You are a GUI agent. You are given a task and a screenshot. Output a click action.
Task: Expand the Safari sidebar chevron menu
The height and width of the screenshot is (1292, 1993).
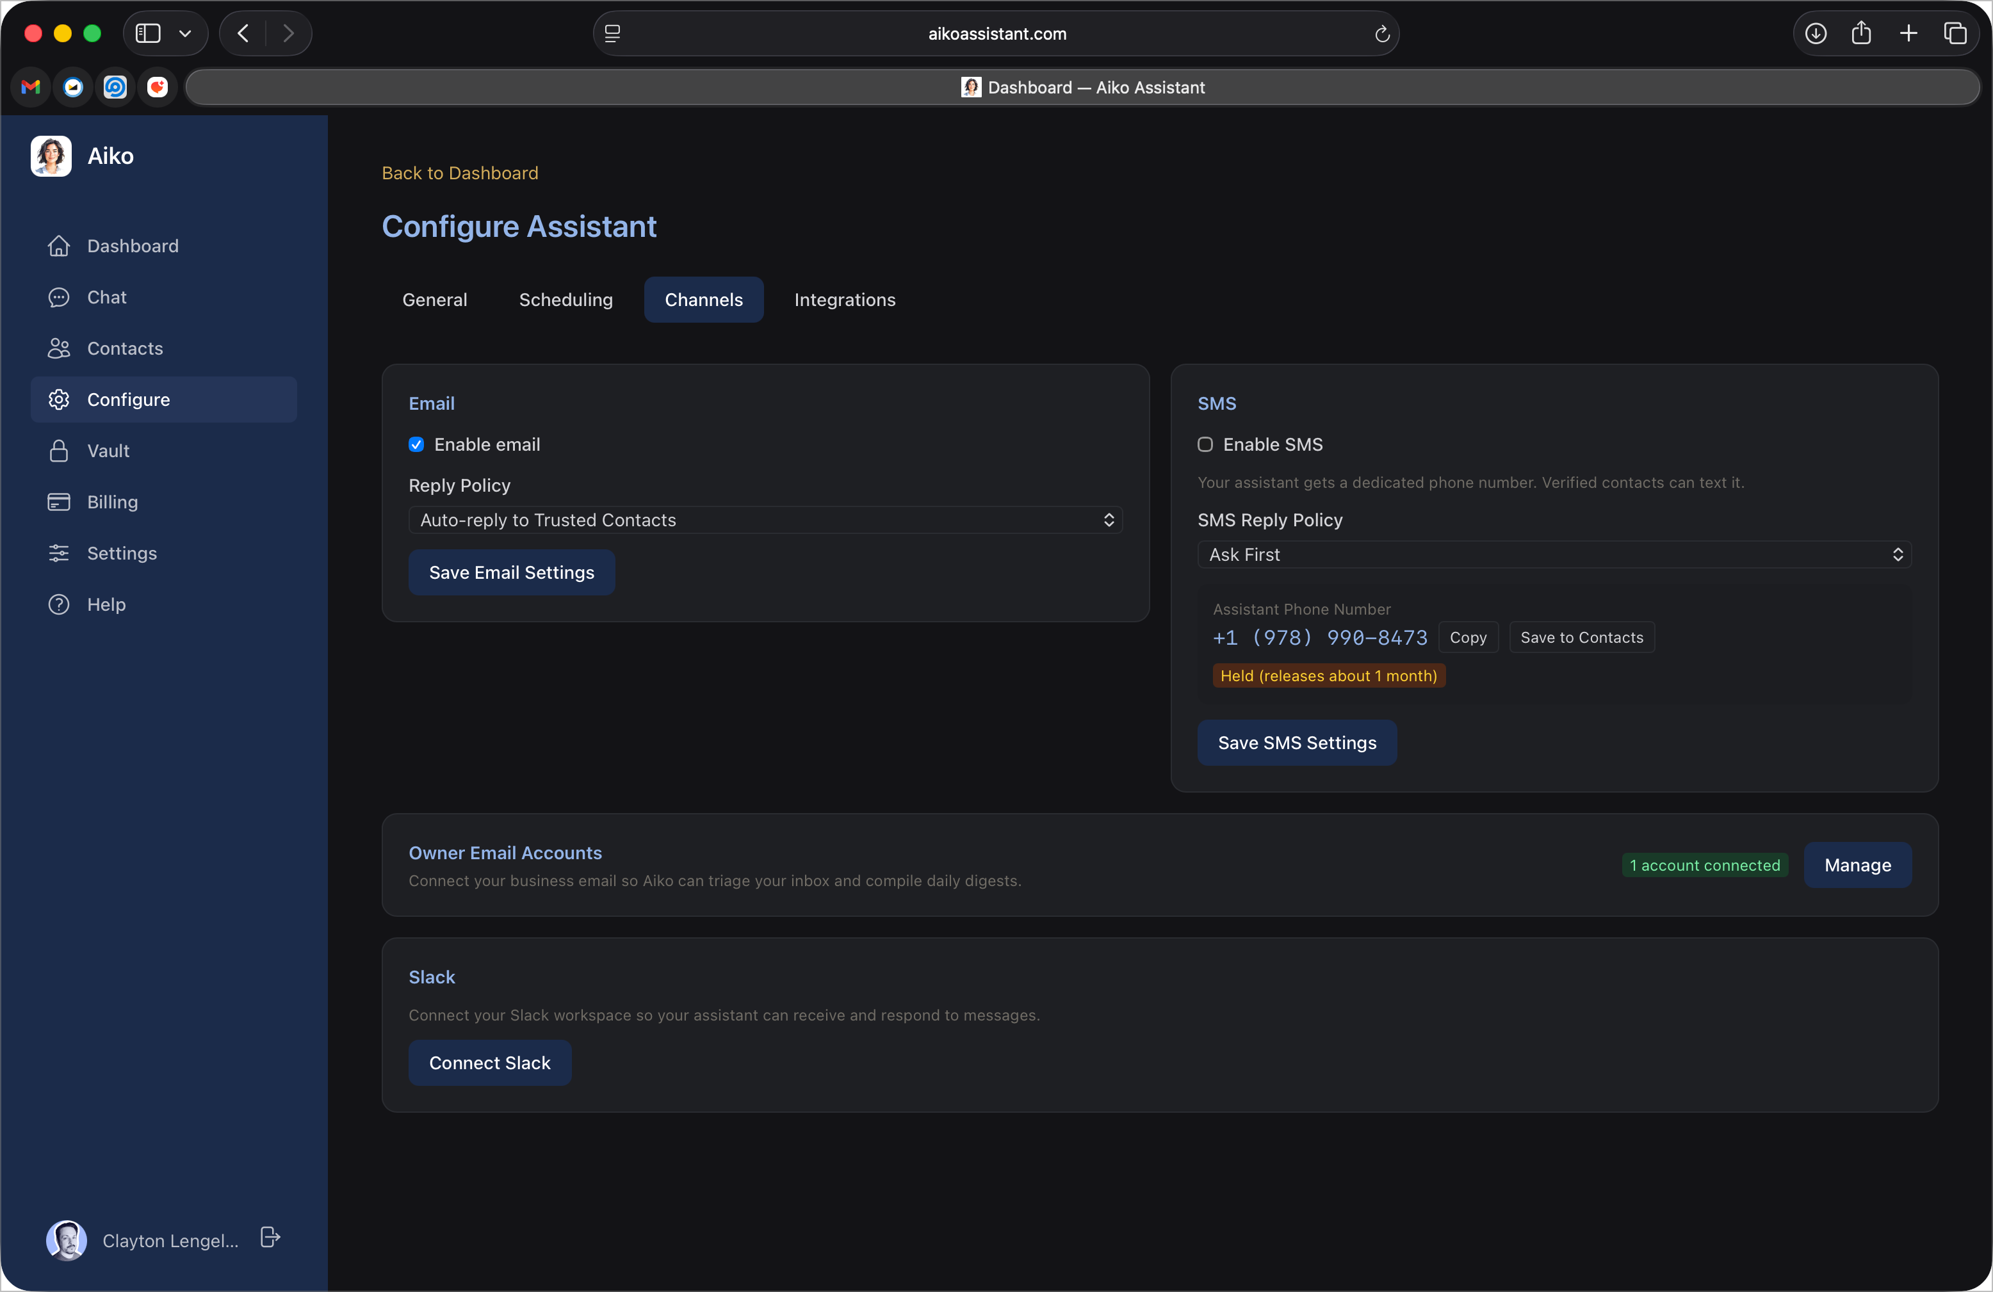tap(185, 33)
